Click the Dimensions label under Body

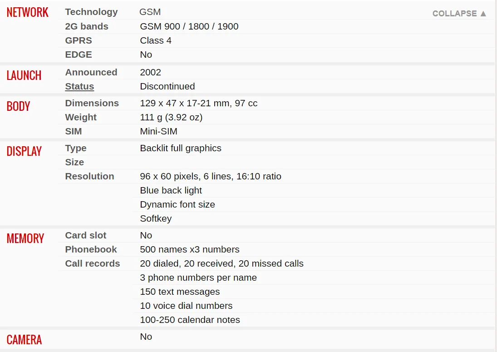[x=92, y=103]
